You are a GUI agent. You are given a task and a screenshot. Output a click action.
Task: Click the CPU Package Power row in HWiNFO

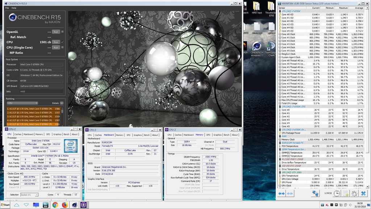tap(322, 133)
